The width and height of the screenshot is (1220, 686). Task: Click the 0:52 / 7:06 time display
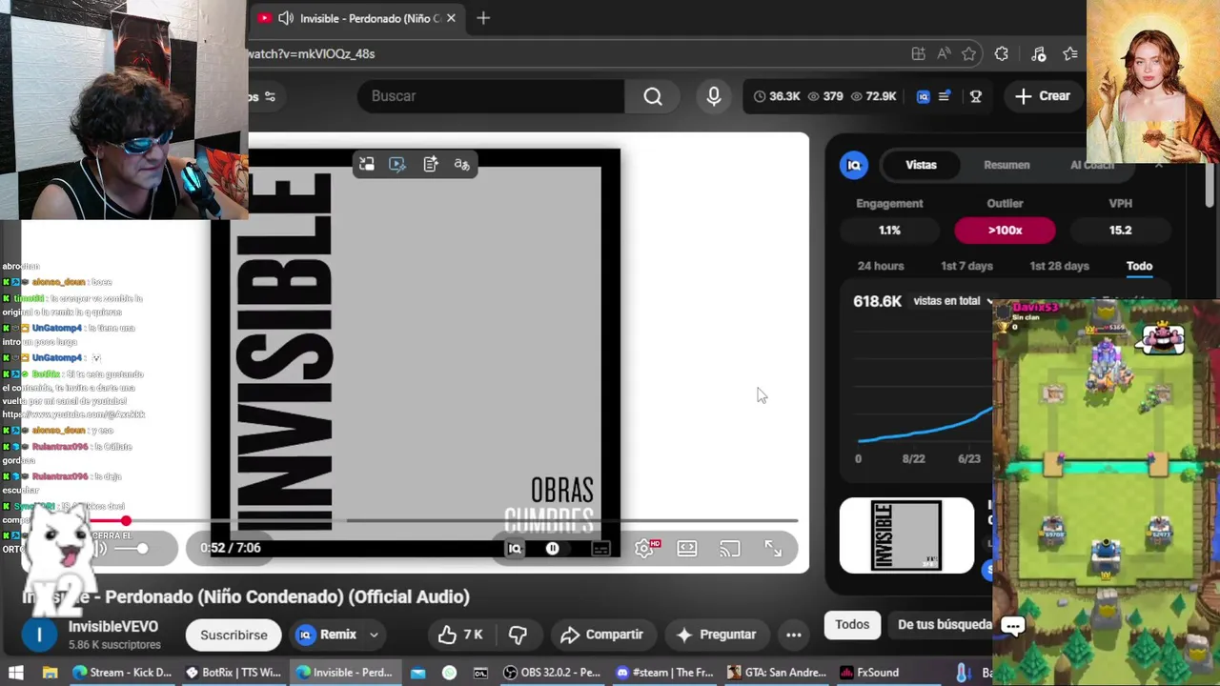tap(231, 548)
